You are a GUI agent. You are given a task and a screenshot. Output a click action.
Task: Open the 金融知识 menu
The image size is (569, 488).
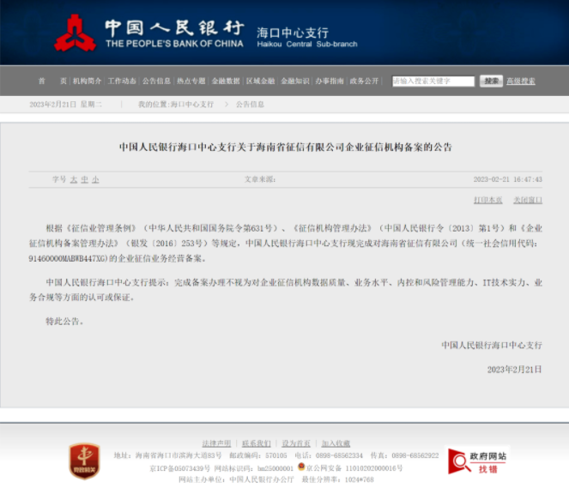click(295, 81)
